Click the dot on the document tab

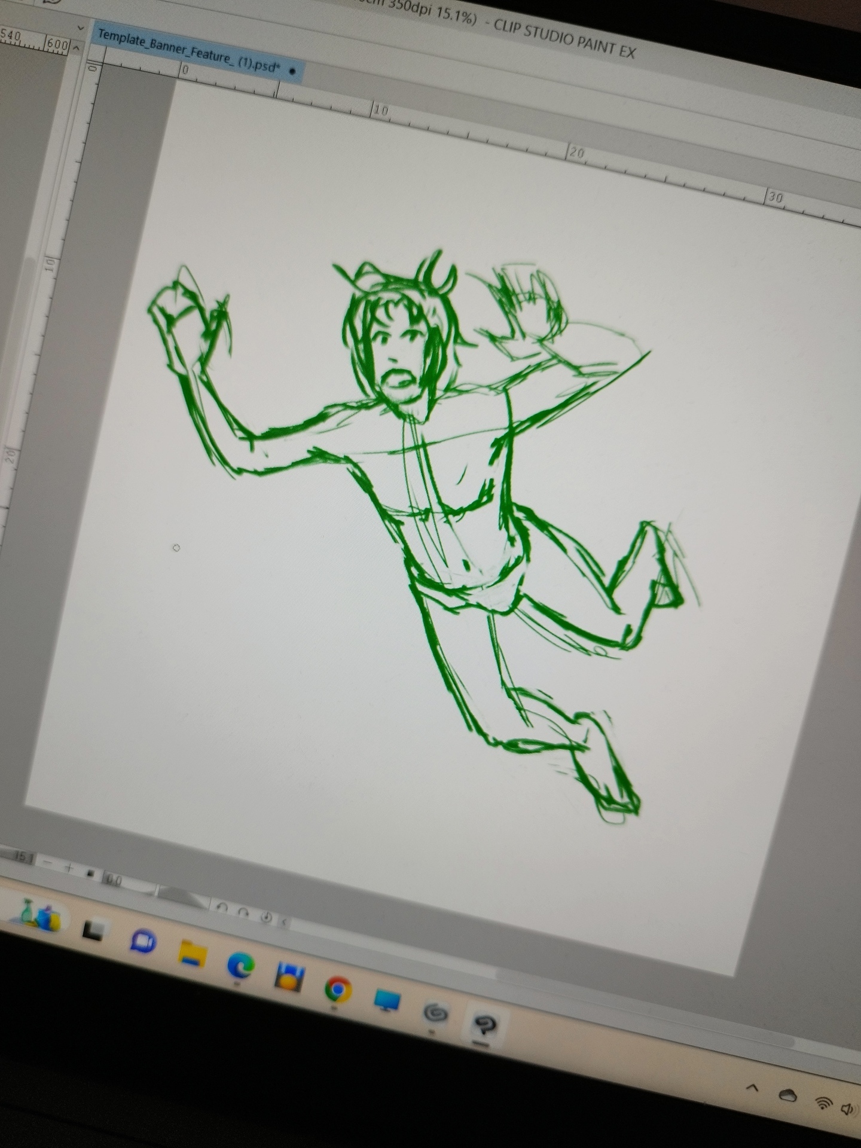(292, 71)
